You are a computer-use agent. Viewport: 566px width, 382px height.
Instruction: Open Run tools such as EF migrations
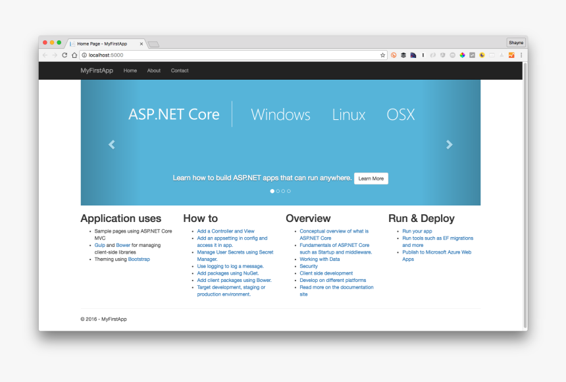438,242
